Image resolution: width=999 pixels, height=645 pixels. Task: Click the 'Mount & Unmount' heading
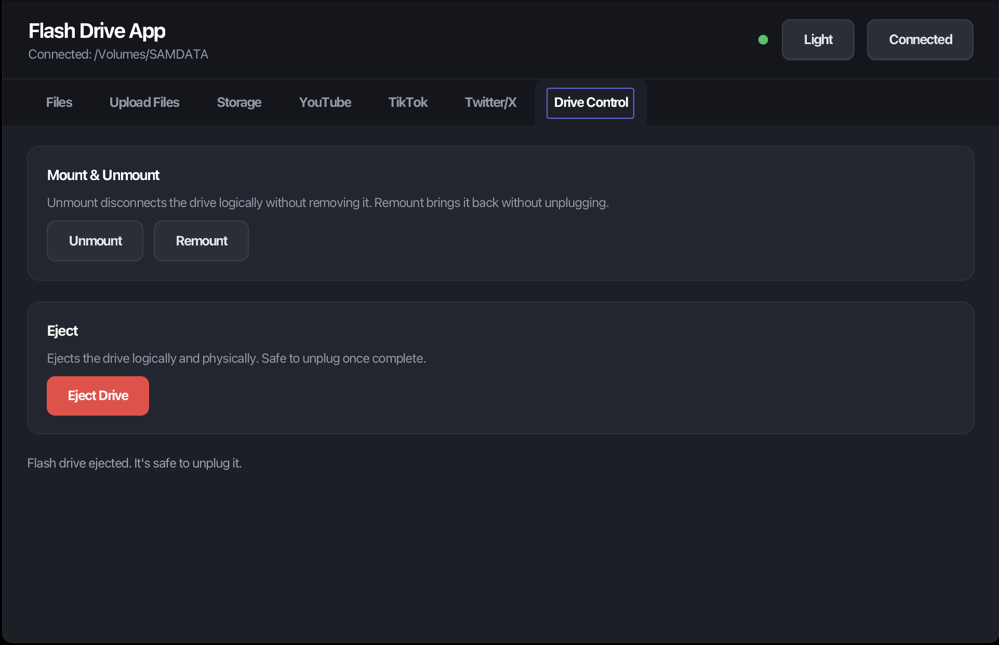click(103, 175)
